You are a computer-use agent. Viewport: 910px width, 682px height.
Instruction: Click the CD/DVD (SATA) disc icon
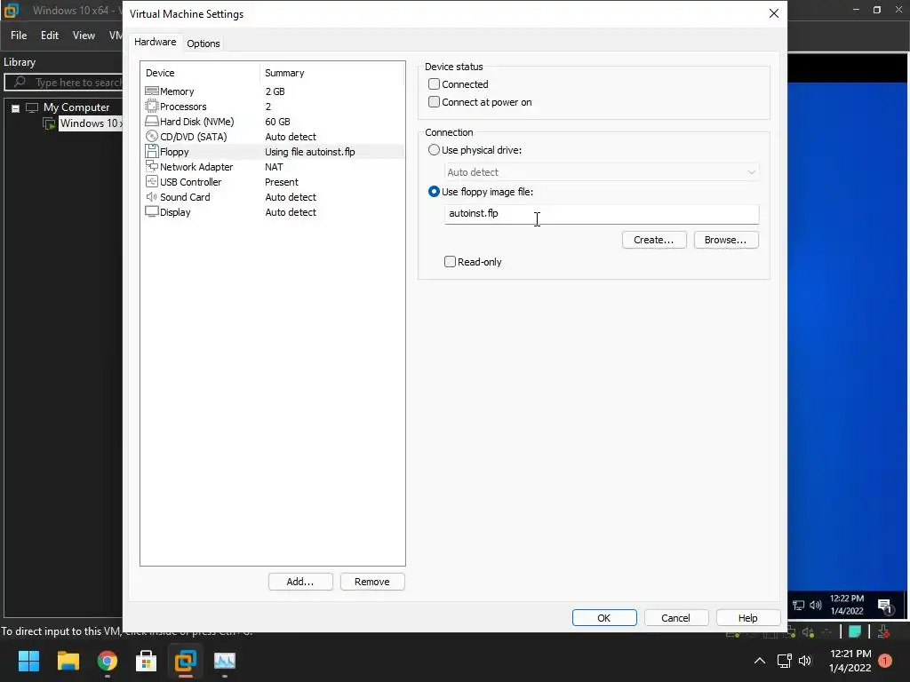[x=151, y=136]
